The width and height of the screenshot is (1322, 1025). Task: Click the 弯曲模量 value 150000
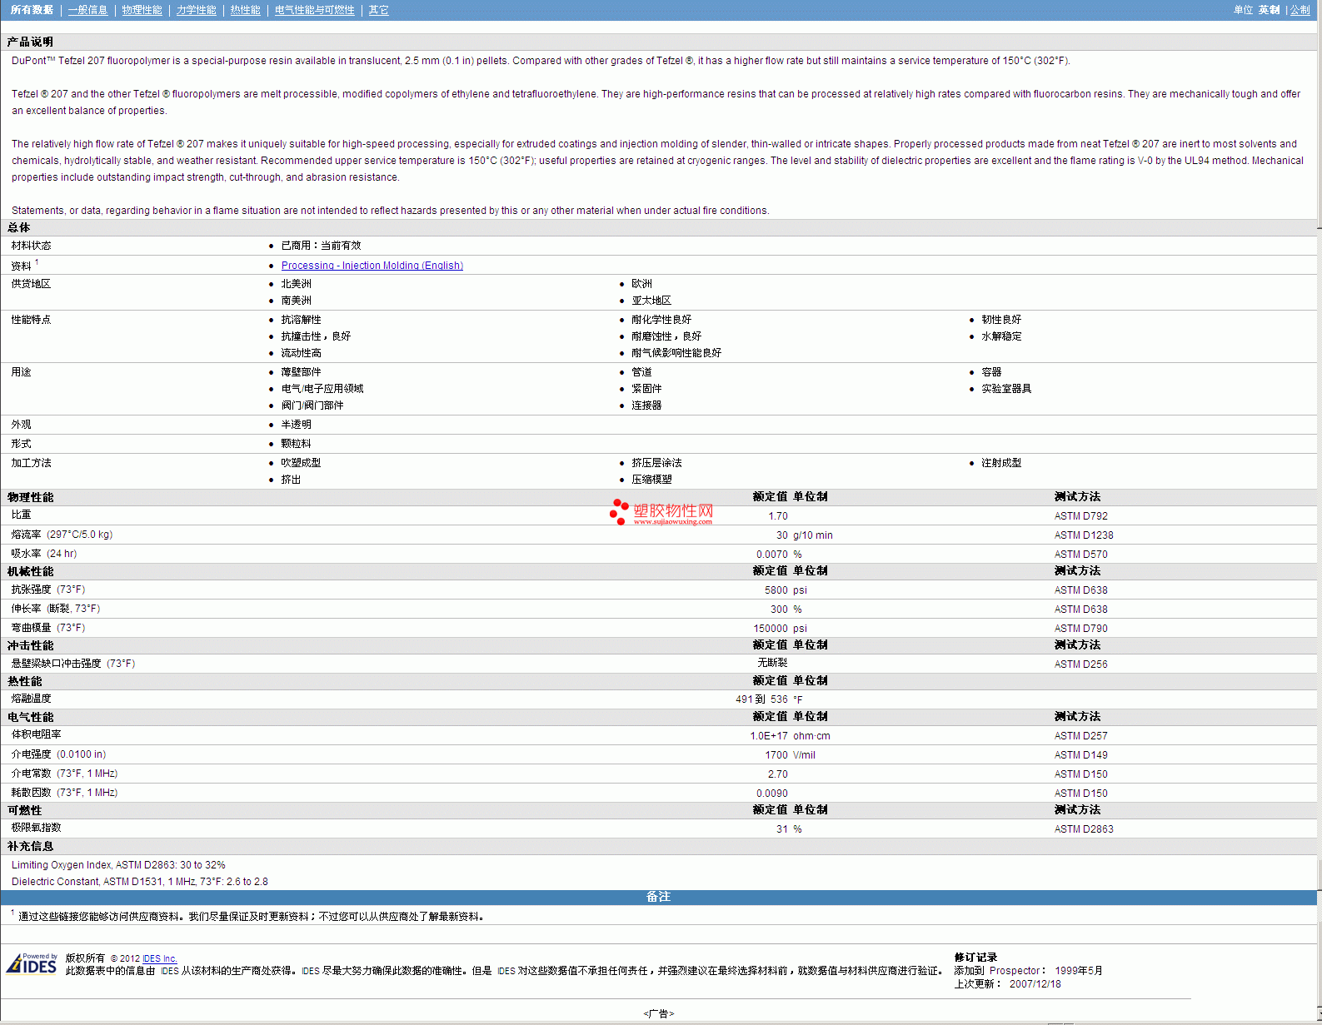[x=771, y=629]
